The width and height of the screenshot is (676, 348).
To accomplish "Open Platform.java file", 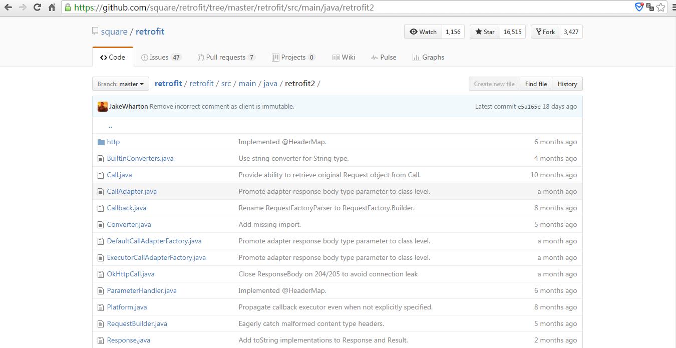I will [x=127, y=307].
